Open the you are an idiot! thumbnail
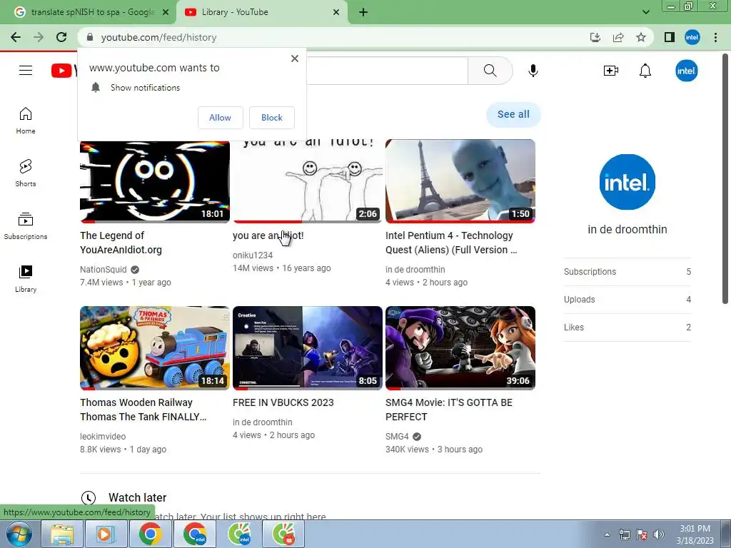Image resolution: width=731 pixels, height=548 pixels. (308, 182)
